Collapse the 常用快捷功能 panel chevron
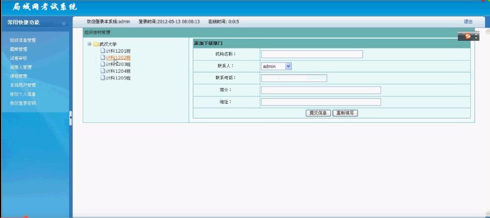The image size is (490, 218). coord(64,23)
